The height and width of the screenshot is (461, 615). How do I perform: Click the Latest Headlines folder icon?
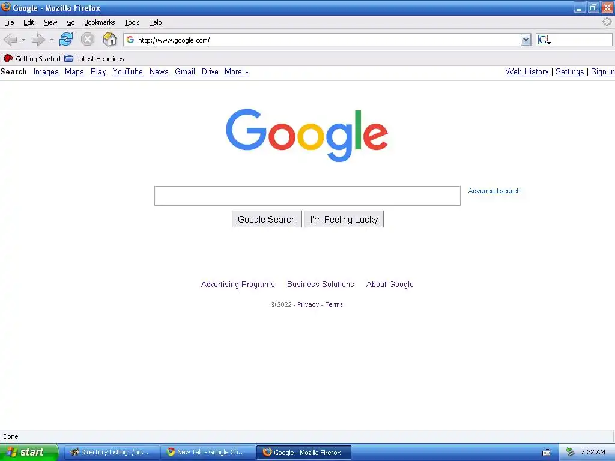69,58
